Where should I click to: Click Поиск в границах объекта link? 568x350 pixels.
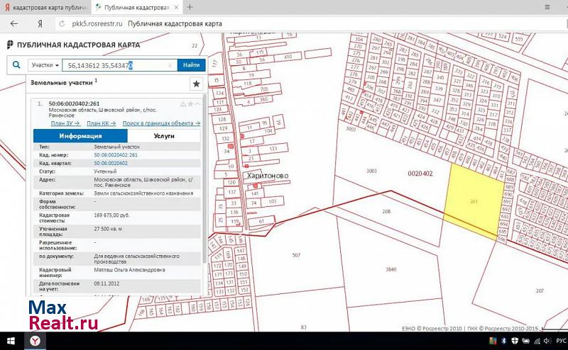click(161, 123)
